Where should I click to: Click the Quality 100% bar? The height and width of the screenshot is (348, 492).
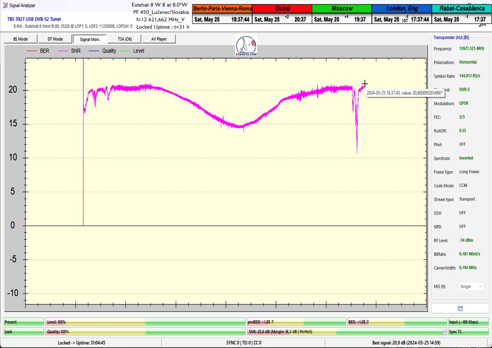tap(145, 332)
